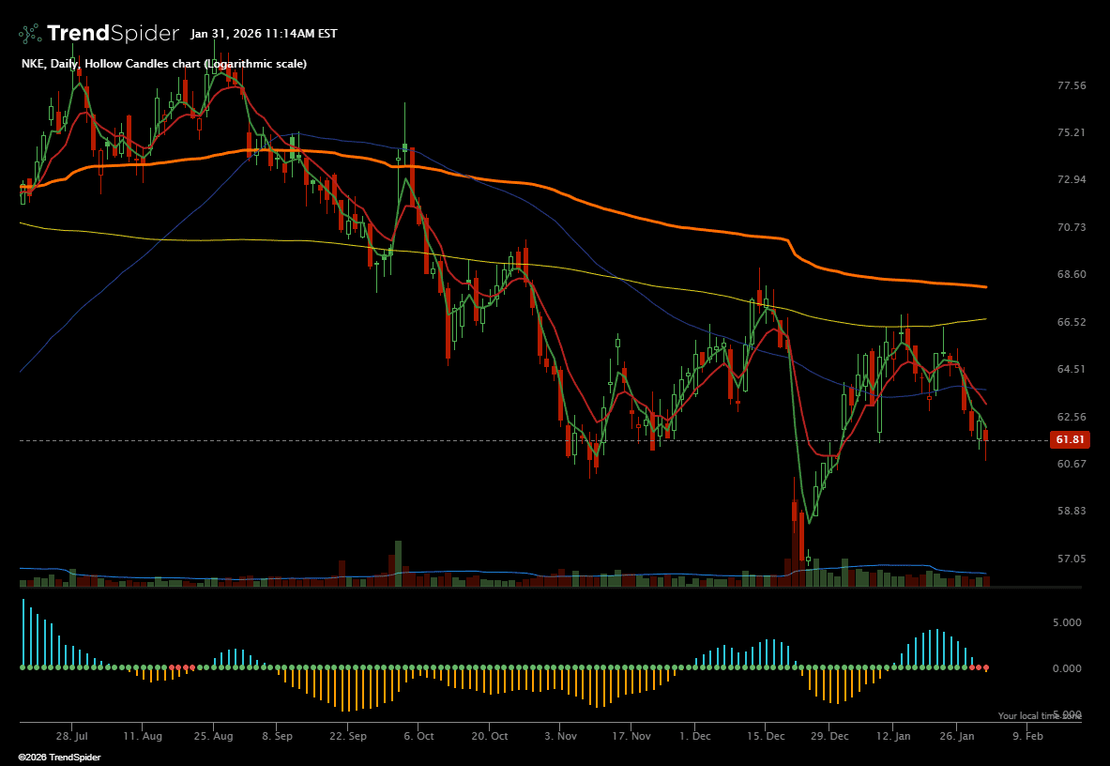The image size is (1110, 766).
Task: Click the 5.000 indicator scale label
Action: (x=1064, y=622)
